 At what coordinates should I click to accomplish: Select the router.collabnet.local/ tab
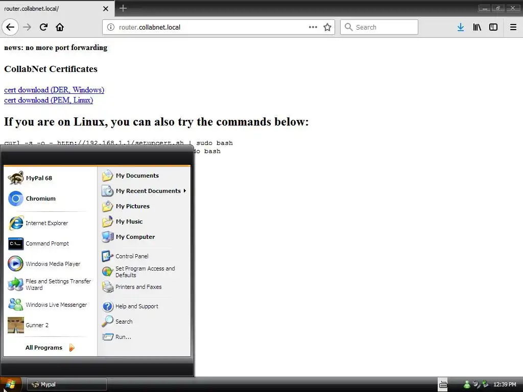[57, 9]
